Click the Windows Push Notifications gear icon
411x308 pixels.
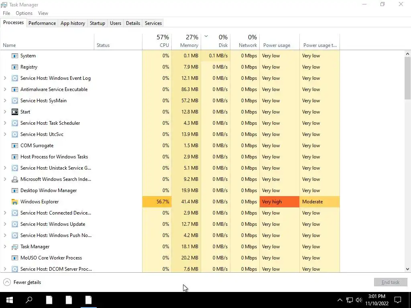click(15, 235)
